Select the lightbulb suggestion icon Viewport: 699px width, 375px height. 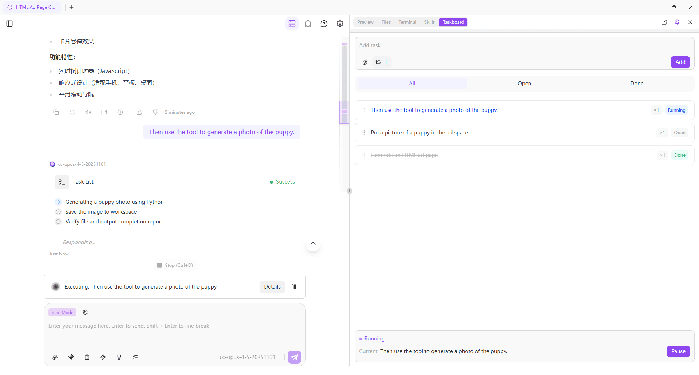119,357
